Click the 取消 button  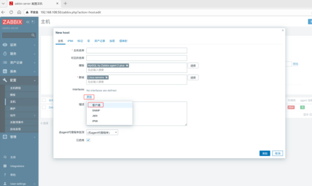(278, 153)
